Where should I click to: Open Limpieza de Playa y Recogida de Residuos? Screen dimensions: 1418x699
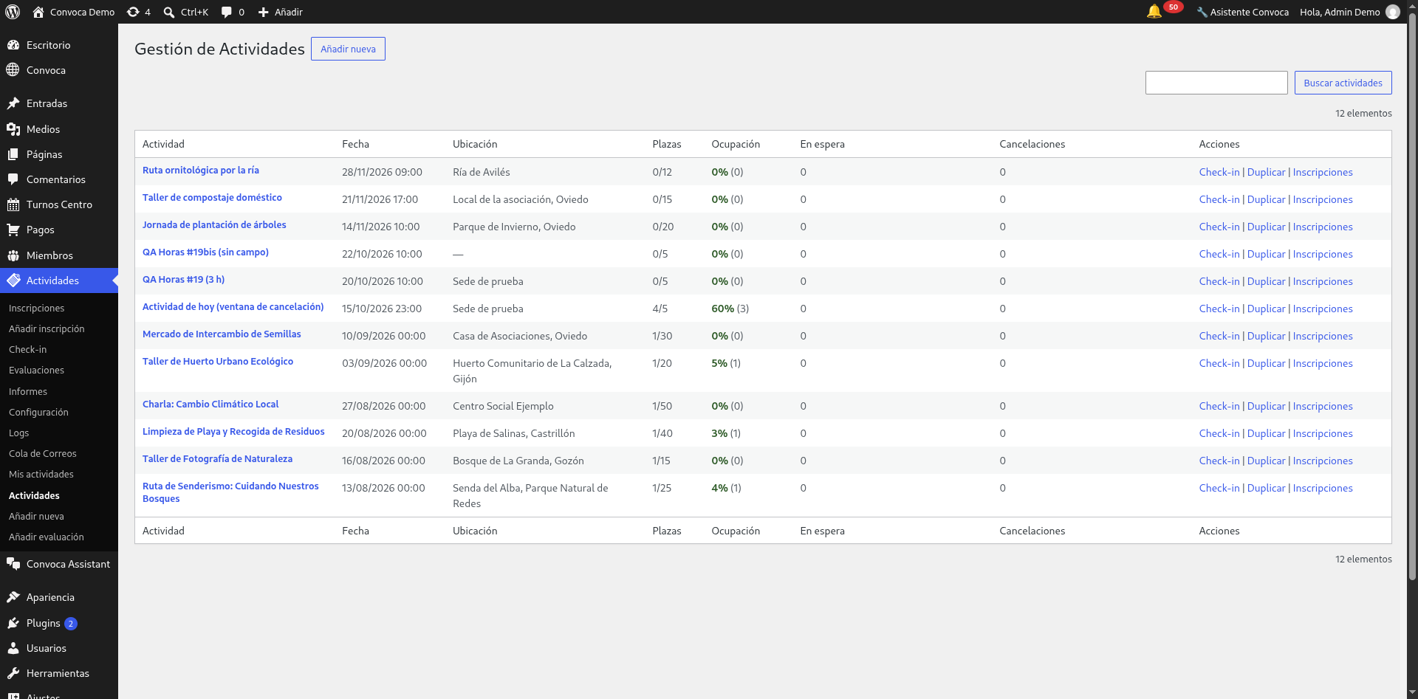[x=233, y=431]
